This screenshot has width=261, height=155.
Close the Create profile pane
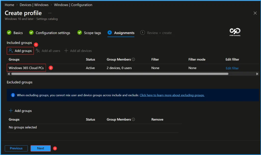click(255, 13)
